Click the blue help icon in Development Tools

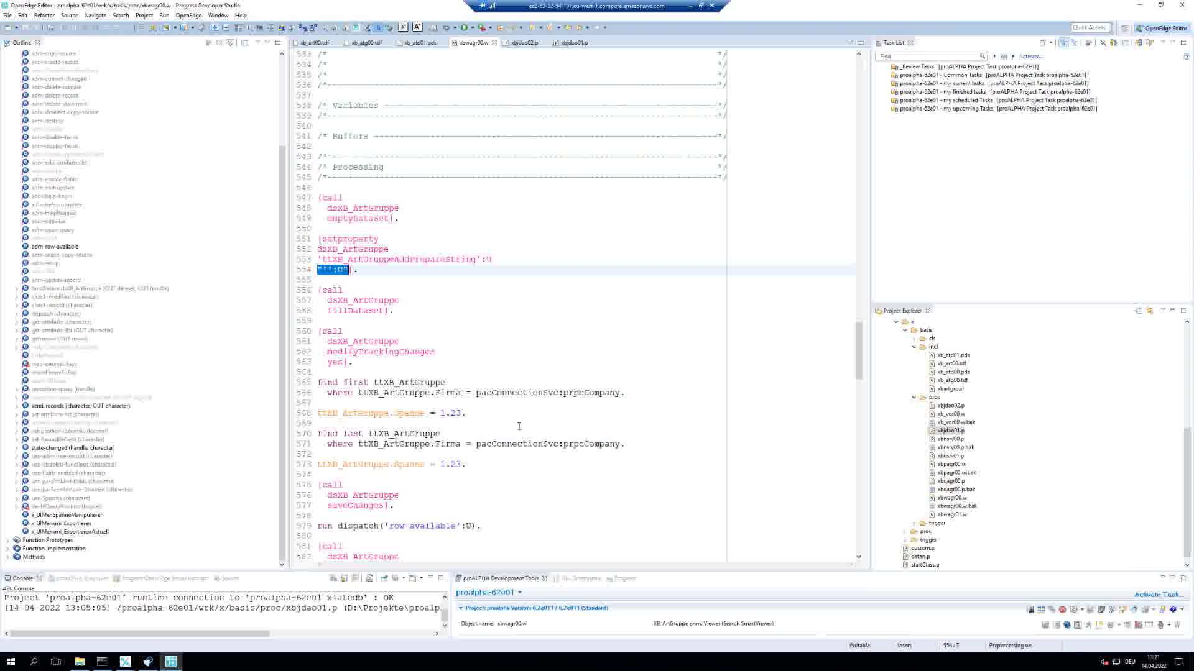(x=1173, y=609)
